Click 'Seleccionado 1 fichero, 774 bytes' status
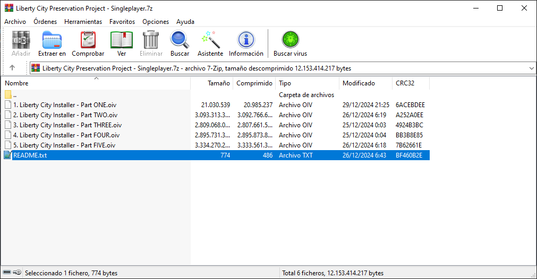 [x=71, y=273]
